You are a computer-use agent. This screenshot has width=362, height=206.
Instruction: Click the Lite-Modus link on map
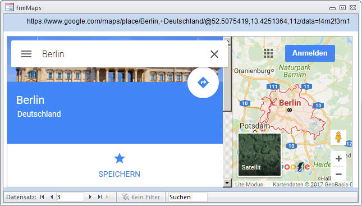pos(249,185)
